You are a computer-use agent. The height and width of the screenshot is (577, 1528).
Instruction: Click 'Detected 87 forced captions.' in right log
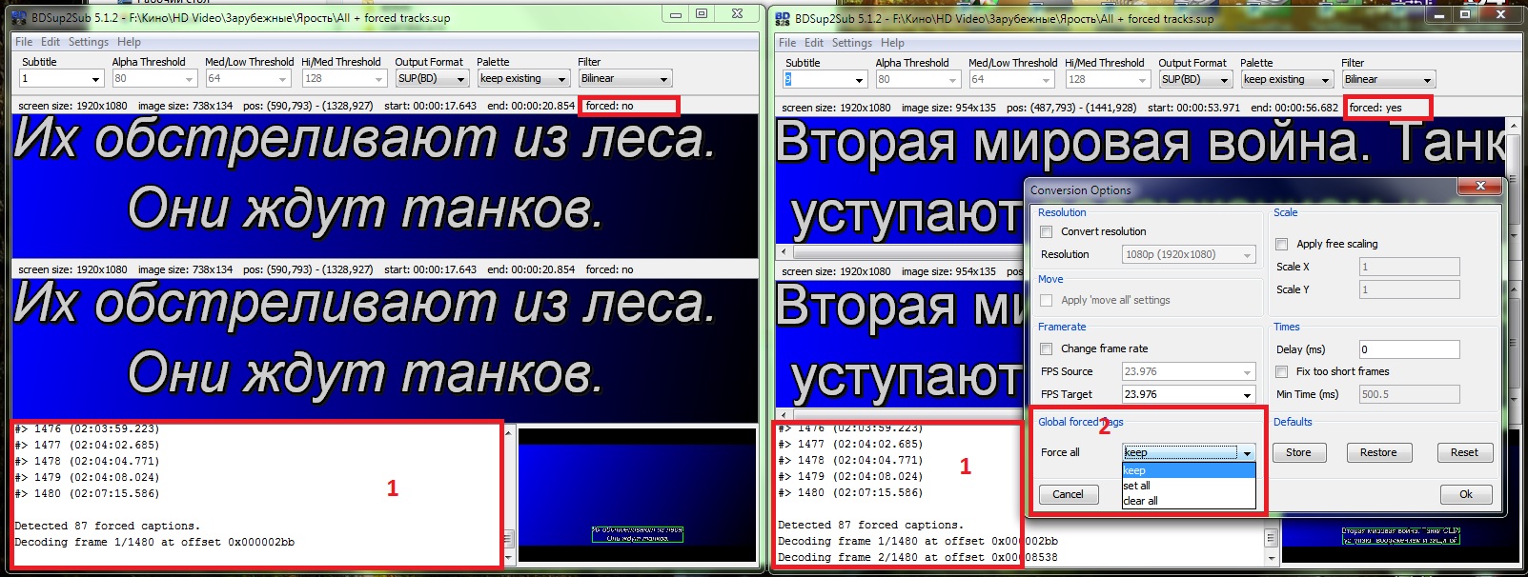[871, 525]
